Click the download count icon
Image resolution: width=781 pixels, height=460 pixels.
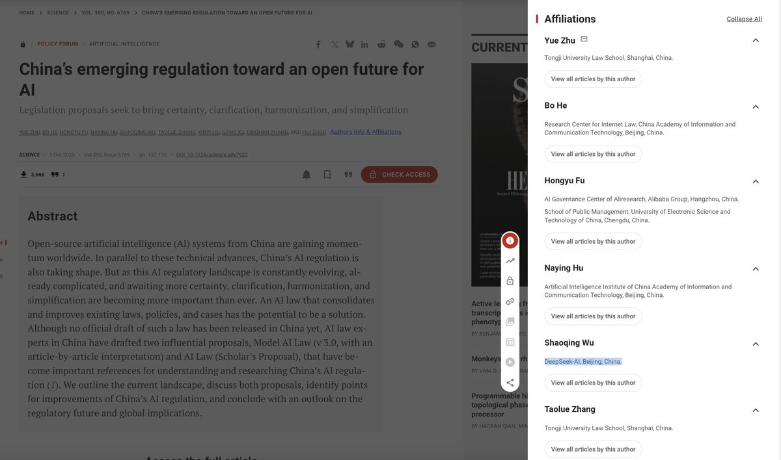(24, 174)
